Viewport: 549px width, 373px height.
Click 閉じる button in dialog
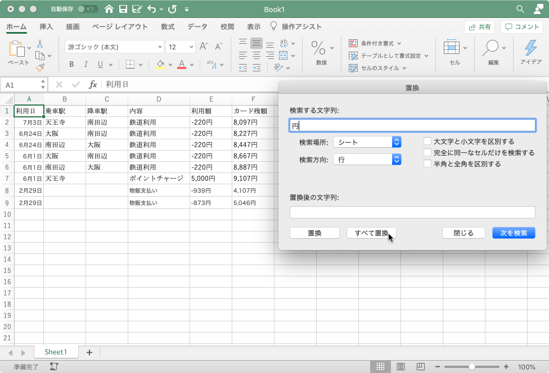(x=463, y=233)
